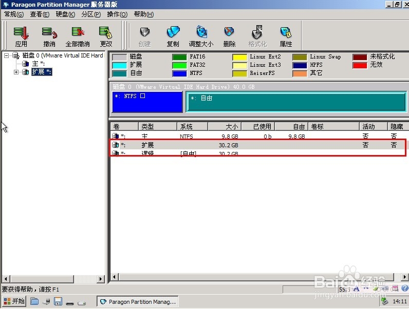Screen dimensions: 409x309
Task: Collapse the 磁盘 0 tree node
Action: [x=7, y=55]
